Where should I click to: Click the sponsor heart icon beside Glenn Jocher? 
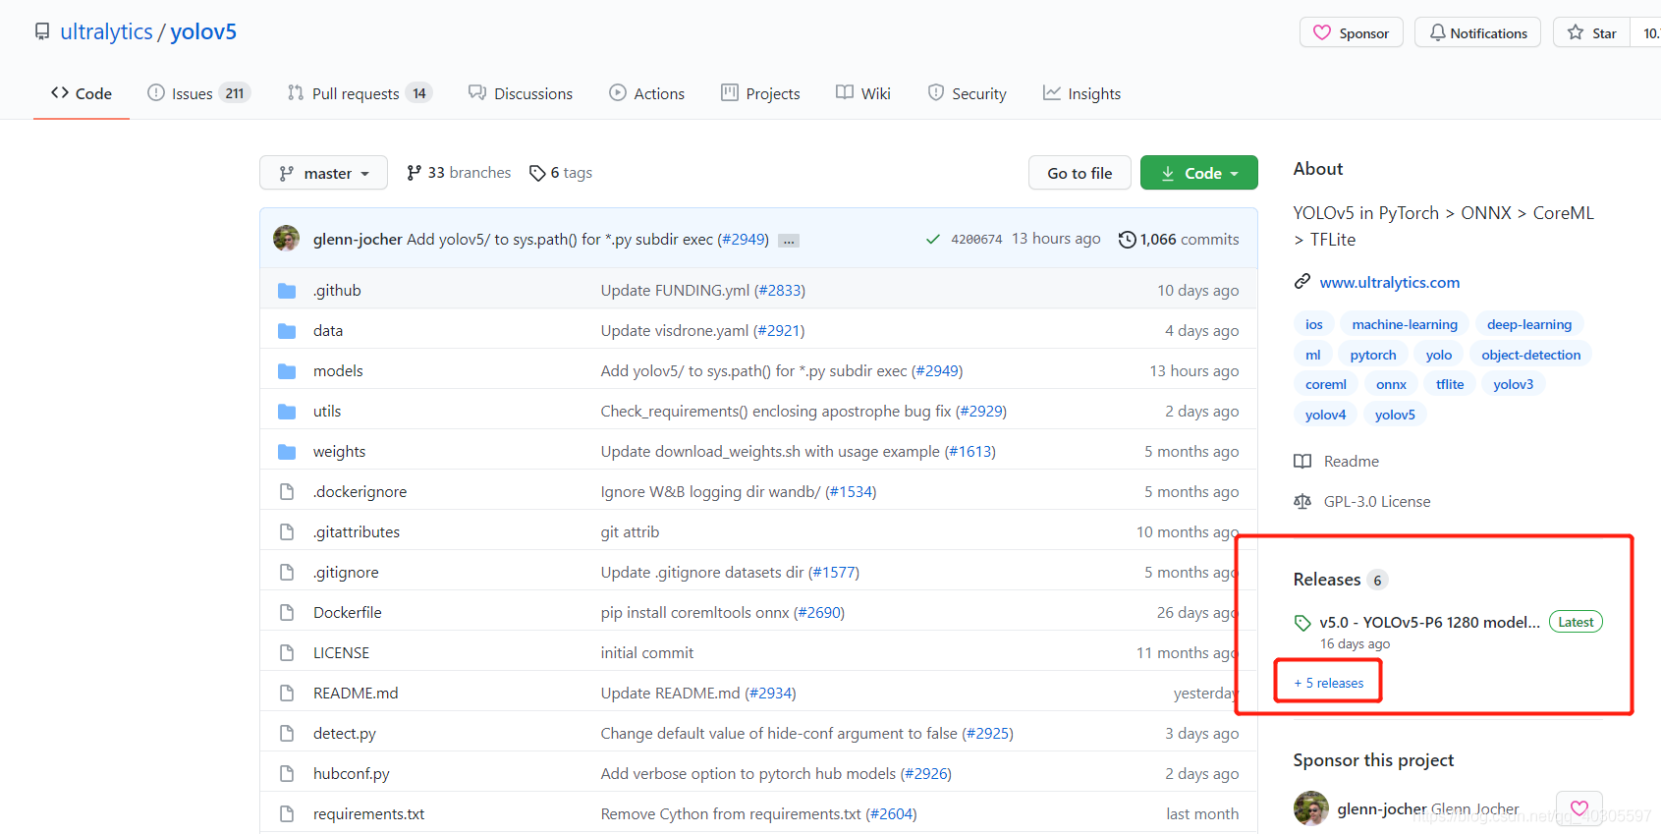[x=1578, y=808]
